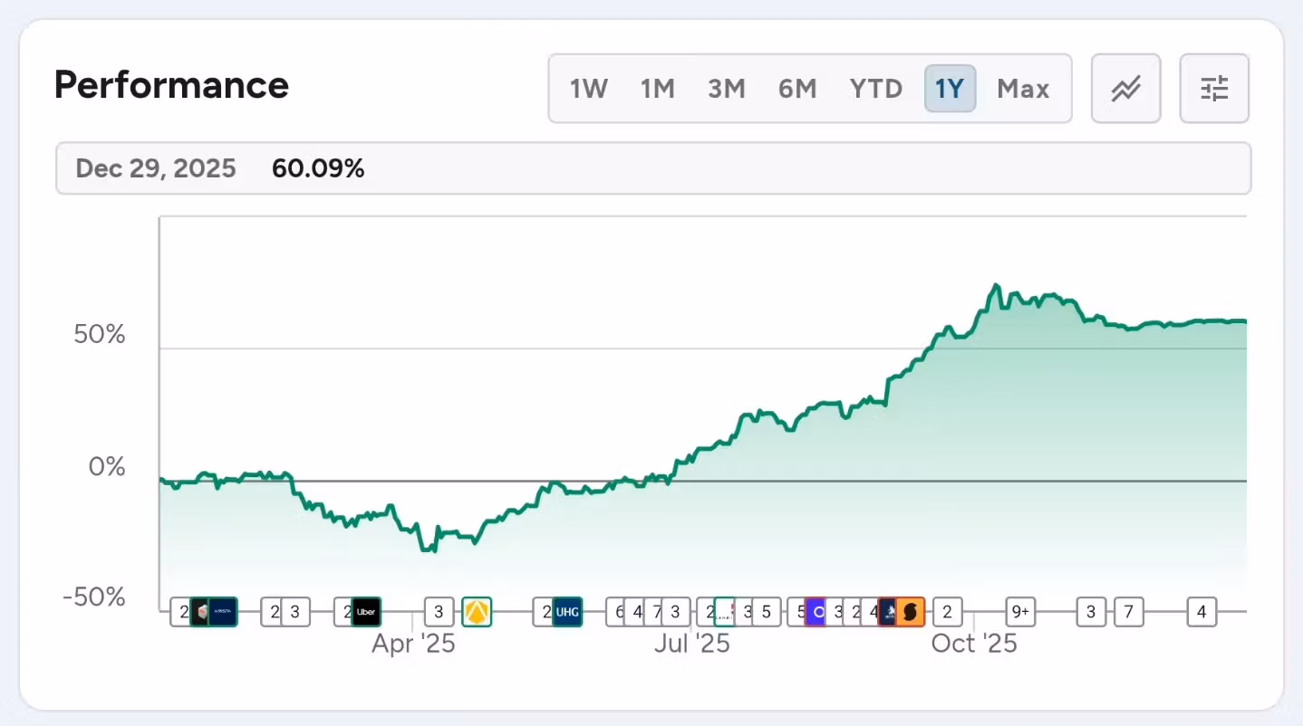Viewport: 1303px width, 726px height.
Task: Show the Max time range
Action: tap(1023, 89)
